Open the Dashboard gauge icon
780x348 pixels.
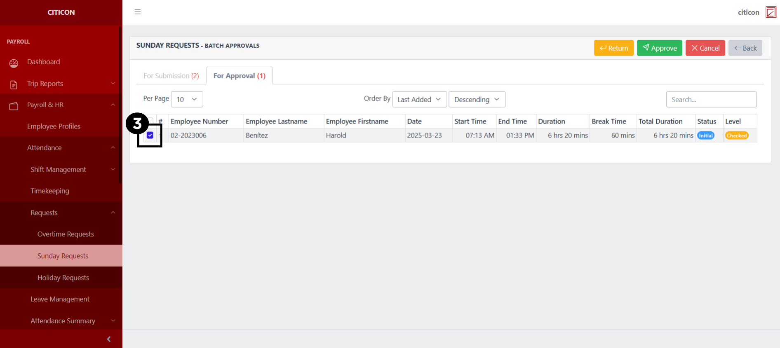(14, 63)
